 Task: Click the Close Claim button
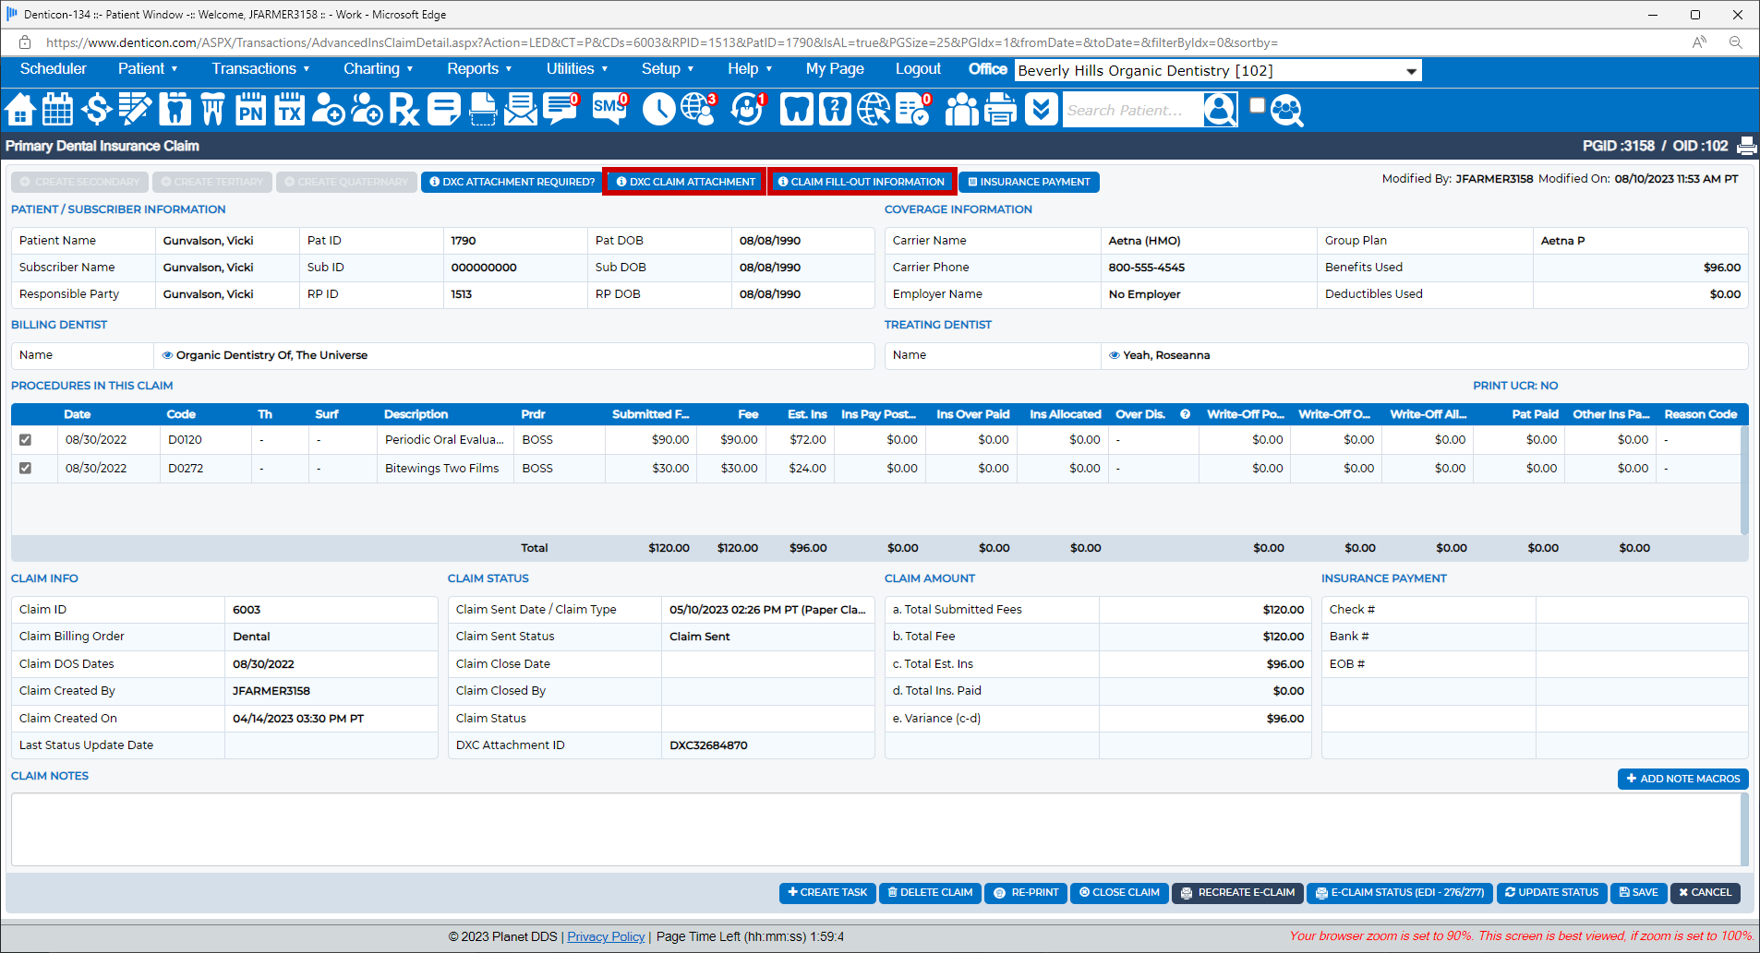click(x=1119, y=893)
